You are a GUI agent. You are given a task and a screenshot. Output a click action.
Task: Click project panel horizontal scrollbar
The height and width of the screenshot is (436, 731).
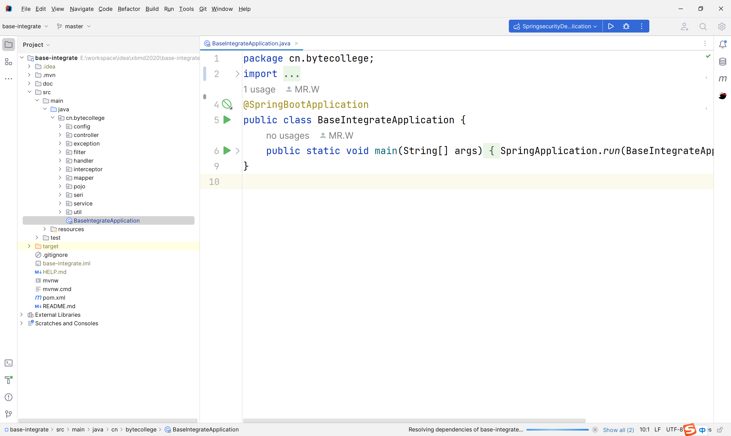(108, 421)
